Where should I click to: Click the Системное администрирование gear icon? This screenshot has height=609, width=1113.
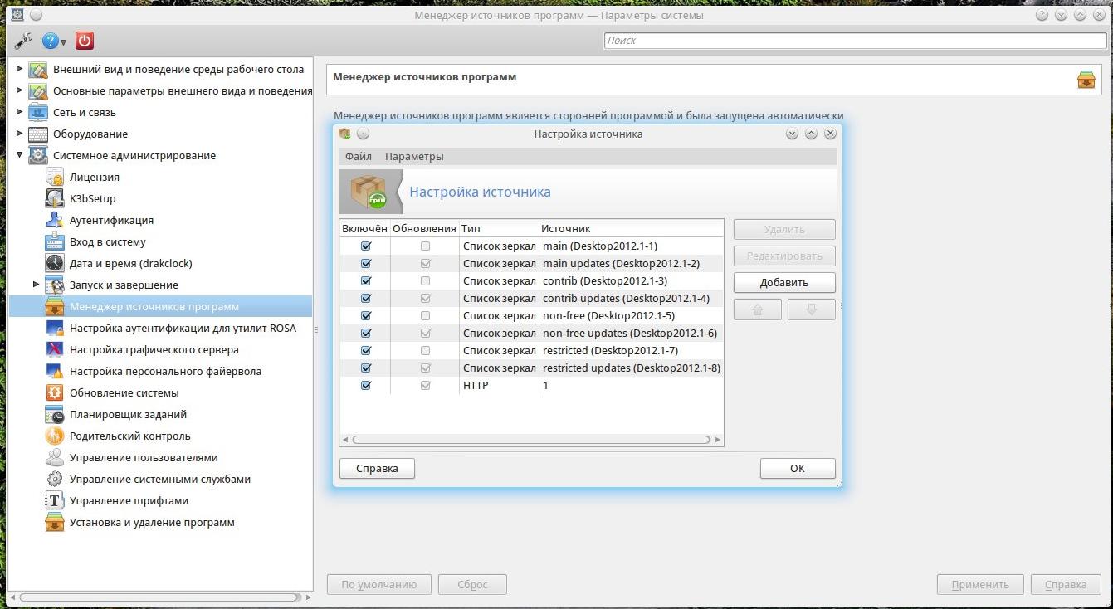pos(38,156)
